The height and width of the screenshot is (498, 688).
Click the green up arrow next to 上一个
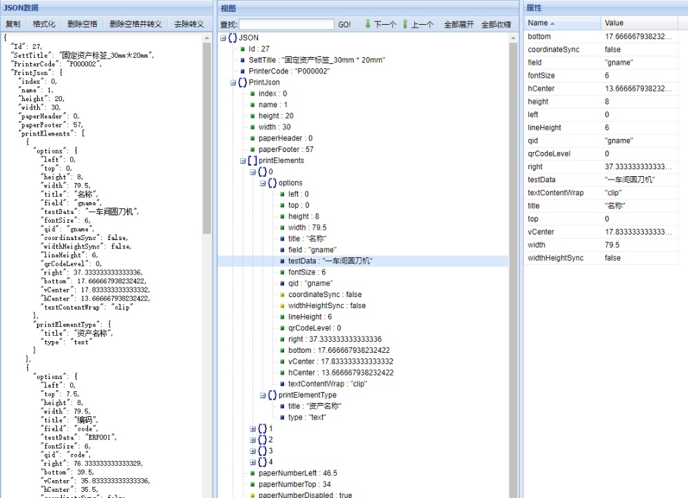click(x=405, y=24)
